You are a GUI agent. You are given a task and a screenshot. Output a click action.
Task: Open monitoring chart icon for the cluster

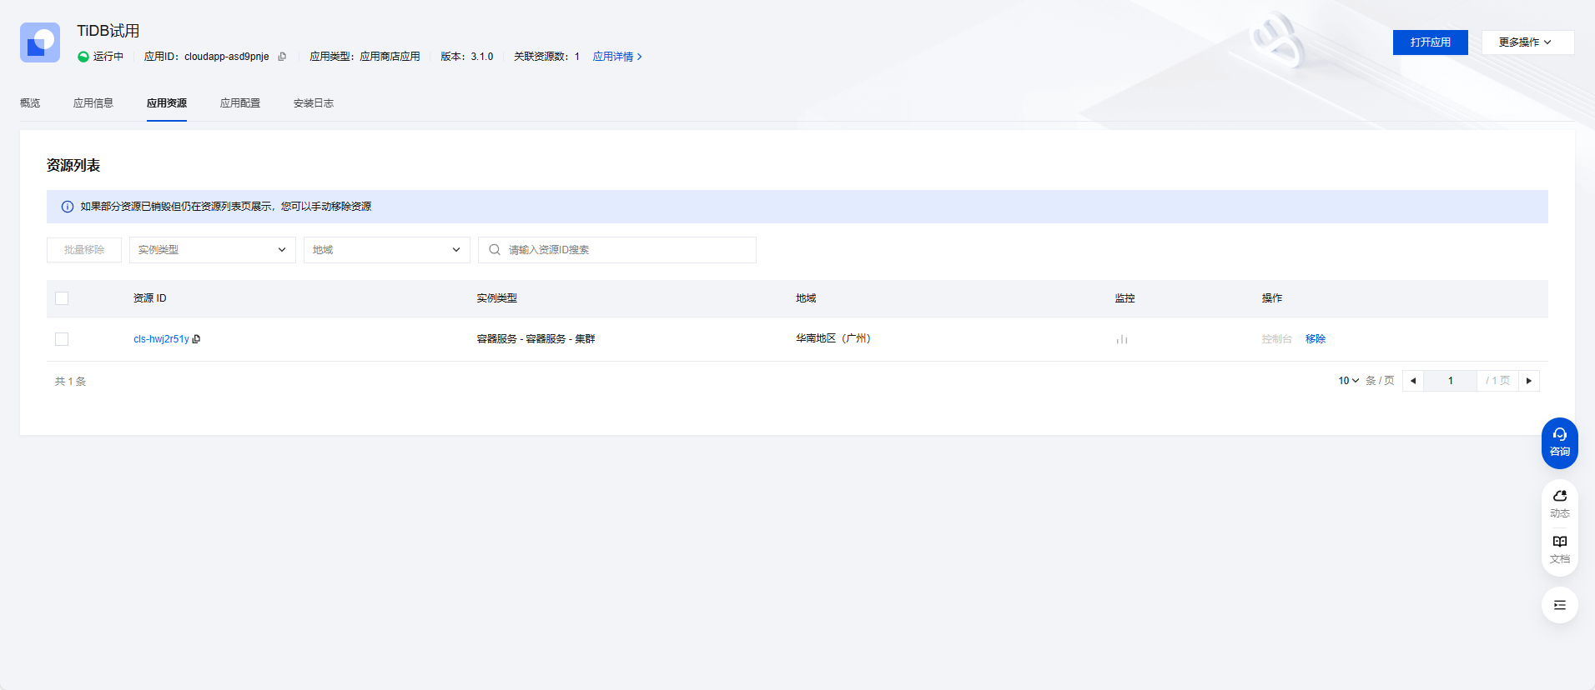[1121, 339]
